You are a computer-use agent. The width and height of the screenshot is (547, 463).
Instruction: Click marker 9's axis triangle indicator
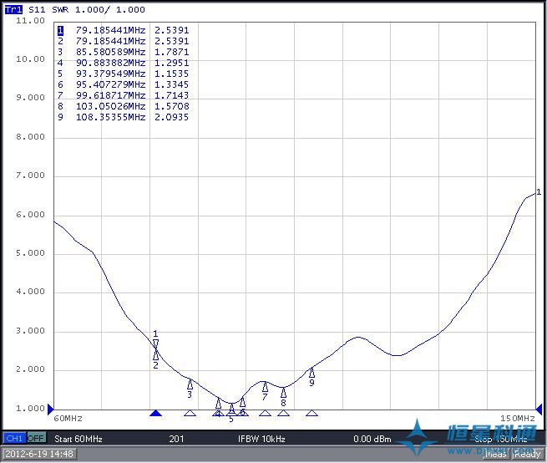(311, 413)
